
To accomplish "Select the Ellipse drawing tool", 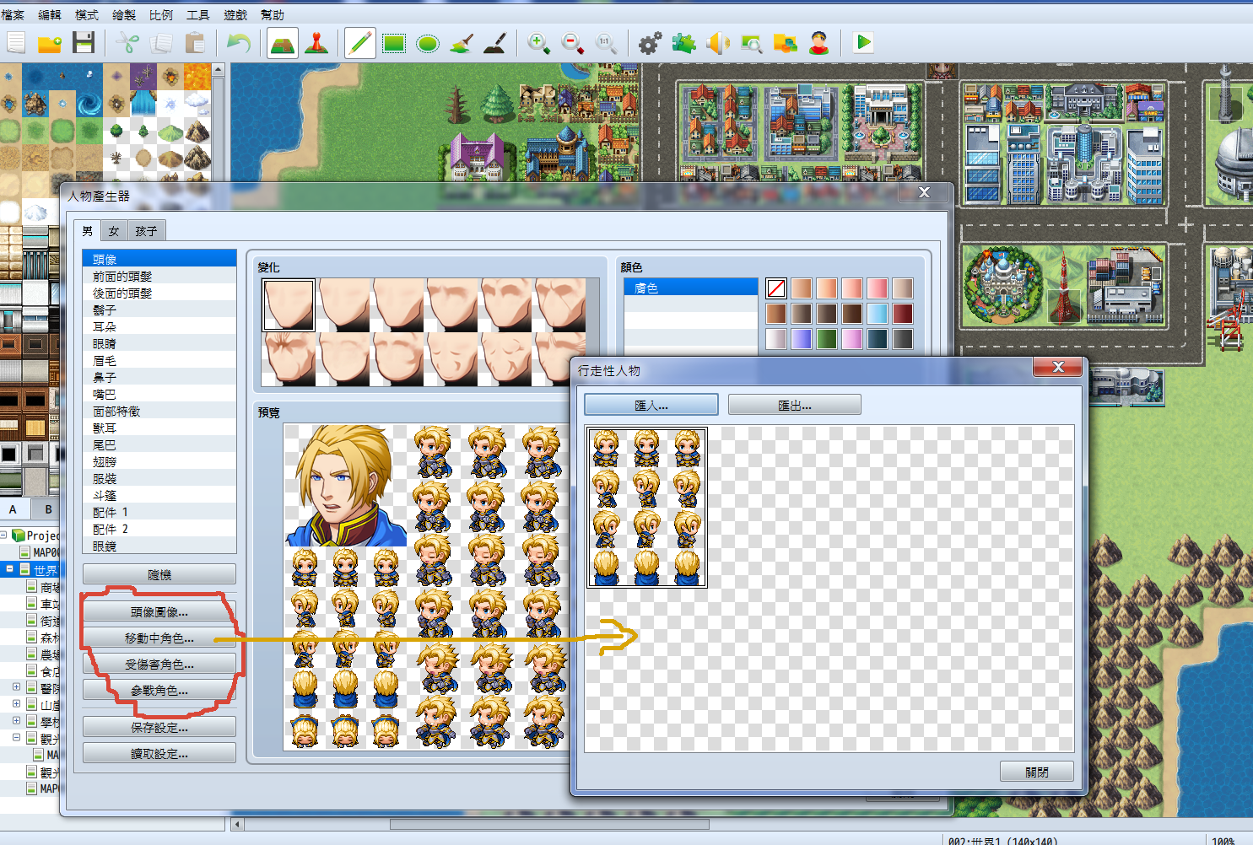I will (x=428, y=42).
